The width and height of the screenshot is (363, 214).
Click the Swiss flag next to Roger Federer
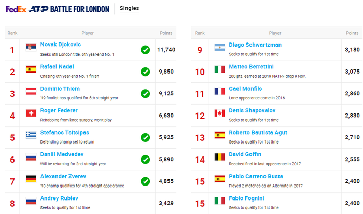(31, 113)
